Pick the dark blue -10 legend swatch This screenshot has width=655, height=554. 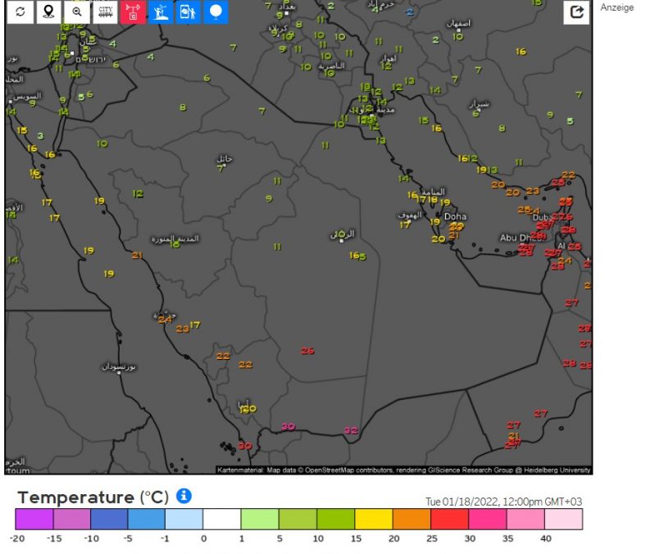(109, 519)
